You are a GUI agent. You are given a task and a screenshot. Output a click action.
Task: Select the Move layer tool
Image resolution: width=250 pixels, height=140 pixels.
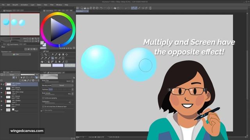[67, 54]
